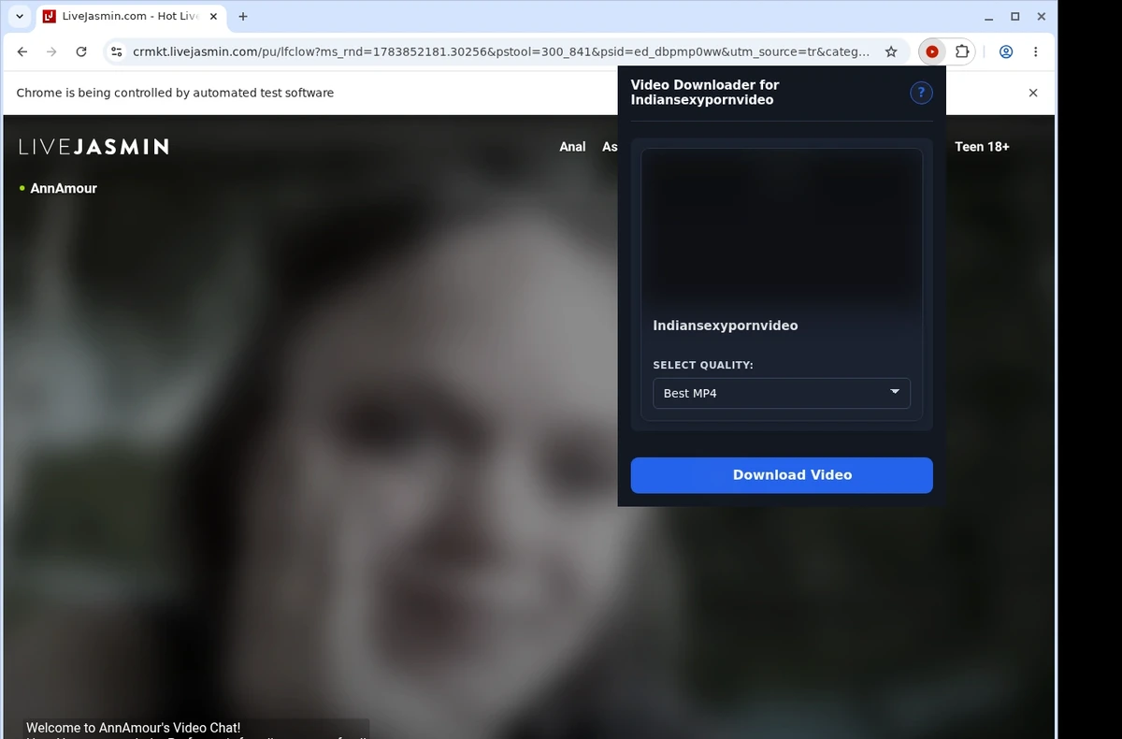This screenshot has height=739, width=1122.
Task: Click the video preview thumbnail in popup
Action: [782, 227]
